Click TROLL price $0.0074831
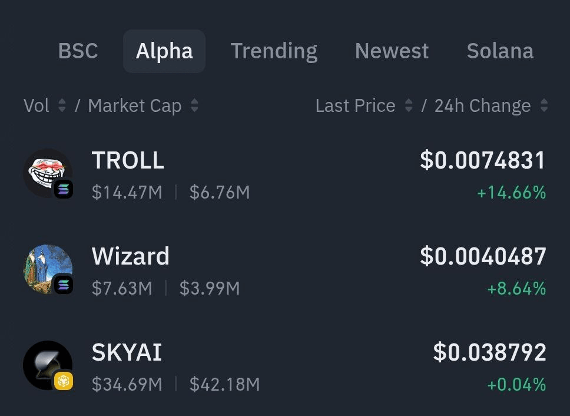This screenshot has height=416, width=570. click(483, 160)
